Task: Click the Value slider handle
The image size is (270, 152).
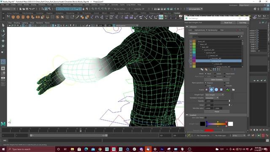Action: 229,105
